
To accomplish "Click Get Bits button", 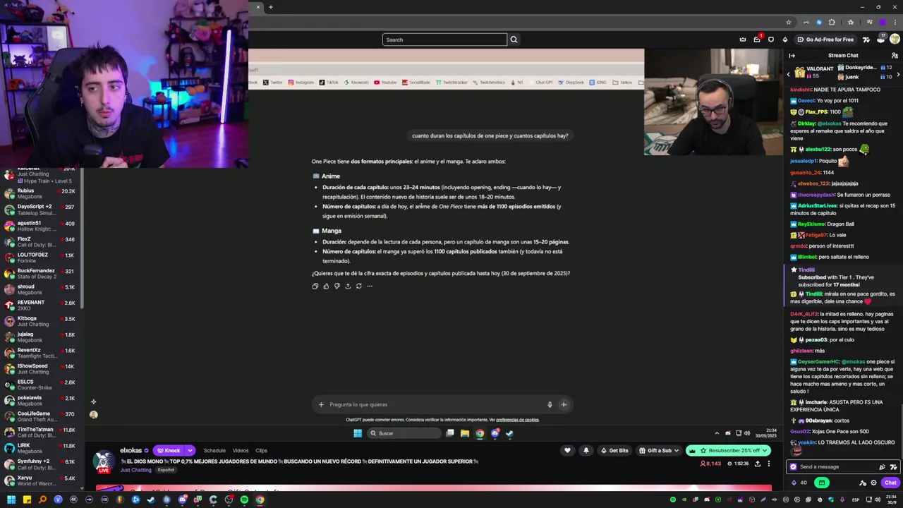I will pos(614,450).
